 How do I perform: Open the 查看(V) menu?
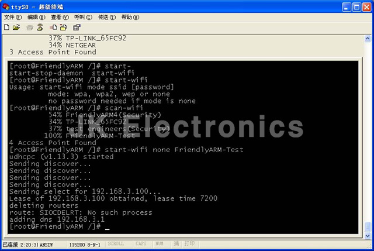pos(60,17)
